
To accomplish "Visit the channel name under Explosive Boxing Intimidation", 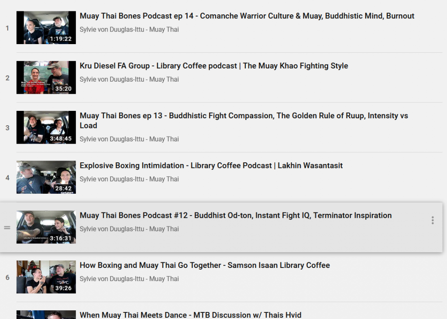I will point(129,179).
